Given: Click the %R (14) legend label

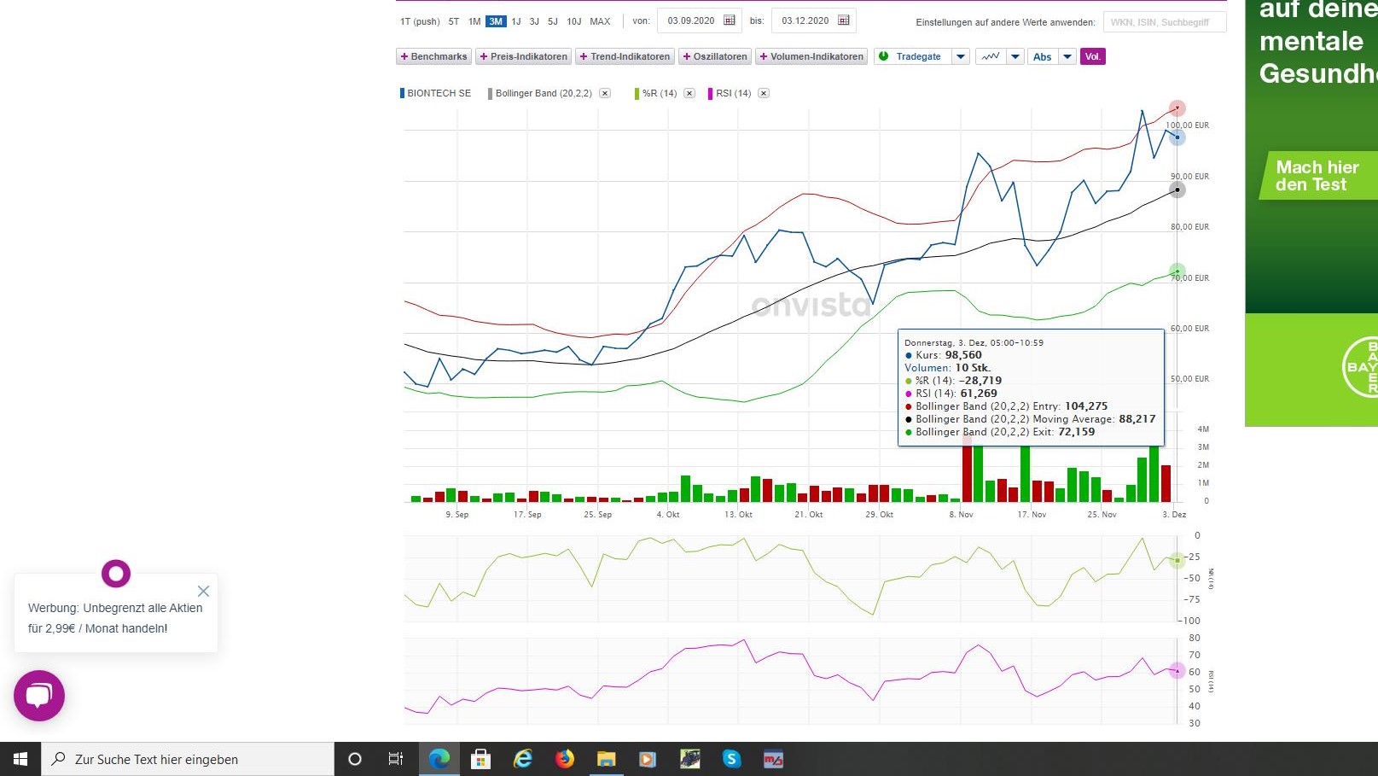Looking at the screenshot, I should (x=659, y=93).
